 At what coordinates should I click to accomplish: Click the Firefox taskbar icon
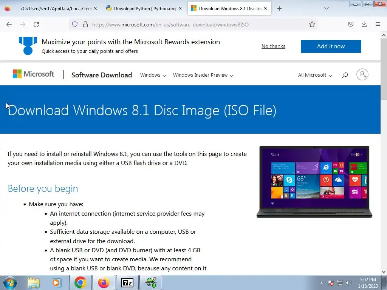coord(104,282)
